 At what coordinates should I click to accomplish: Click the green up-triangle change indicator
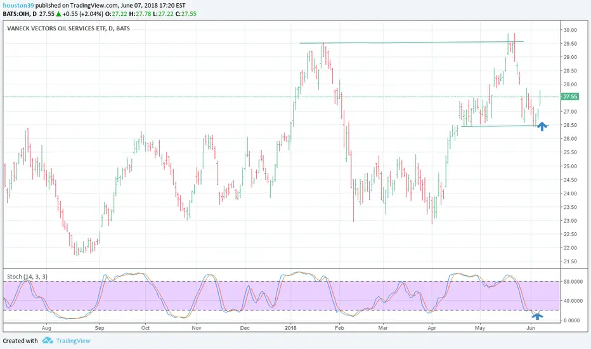(58, 13)
